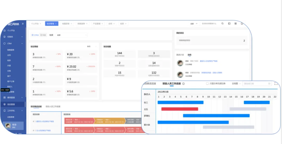Open the project 2 name link in table
The width and height of the screenshot is (282, 144).
click(x=43, y=131)
